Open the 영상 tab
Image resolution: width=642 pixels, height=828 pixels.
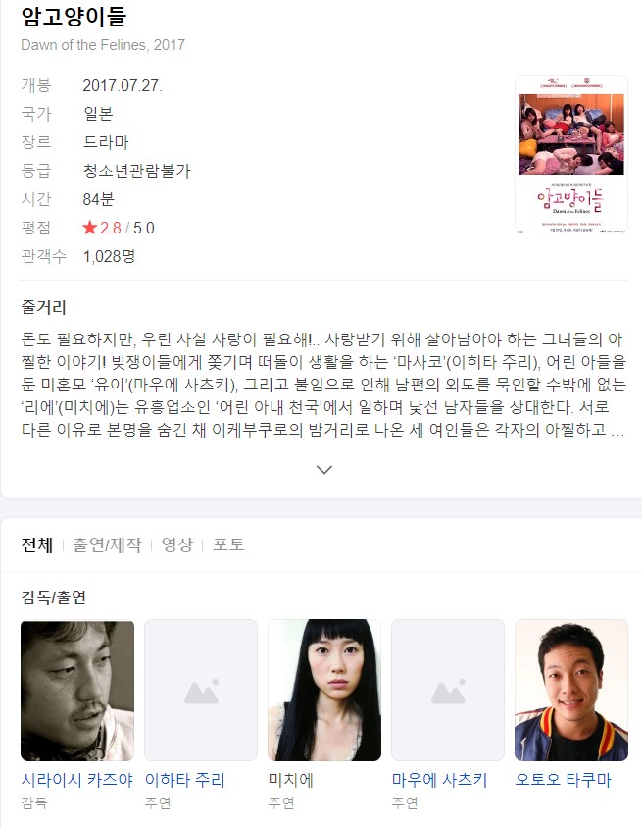(177, 544)
